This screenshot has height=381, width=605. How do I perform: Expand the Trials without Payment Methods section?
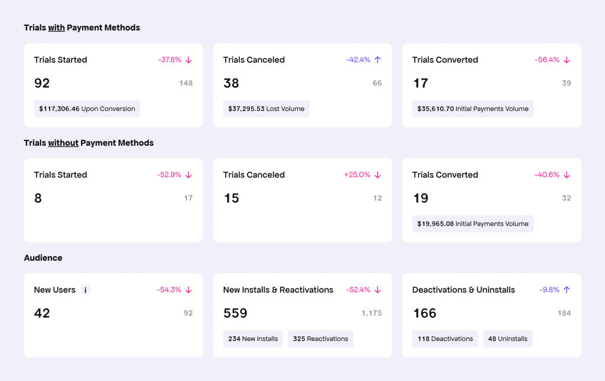point(88,143)
